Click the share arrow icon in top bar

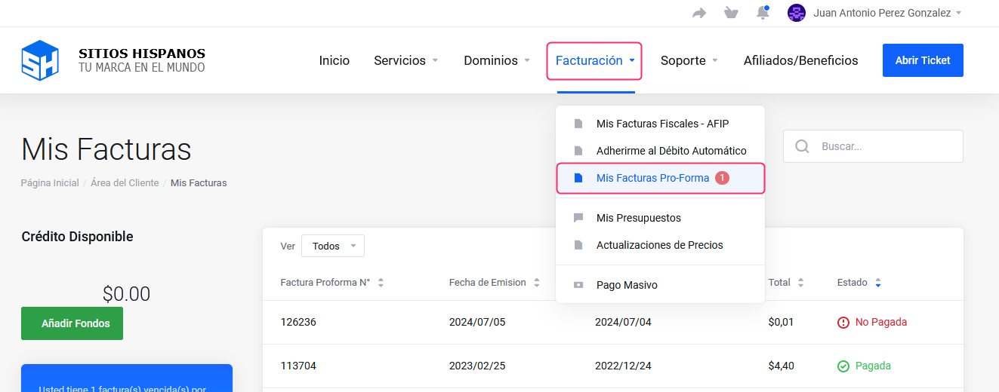(x=699, y=13)
